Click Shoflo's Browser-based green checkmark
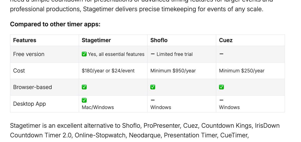The image size is (301, 142). click(x=153, y=87)
